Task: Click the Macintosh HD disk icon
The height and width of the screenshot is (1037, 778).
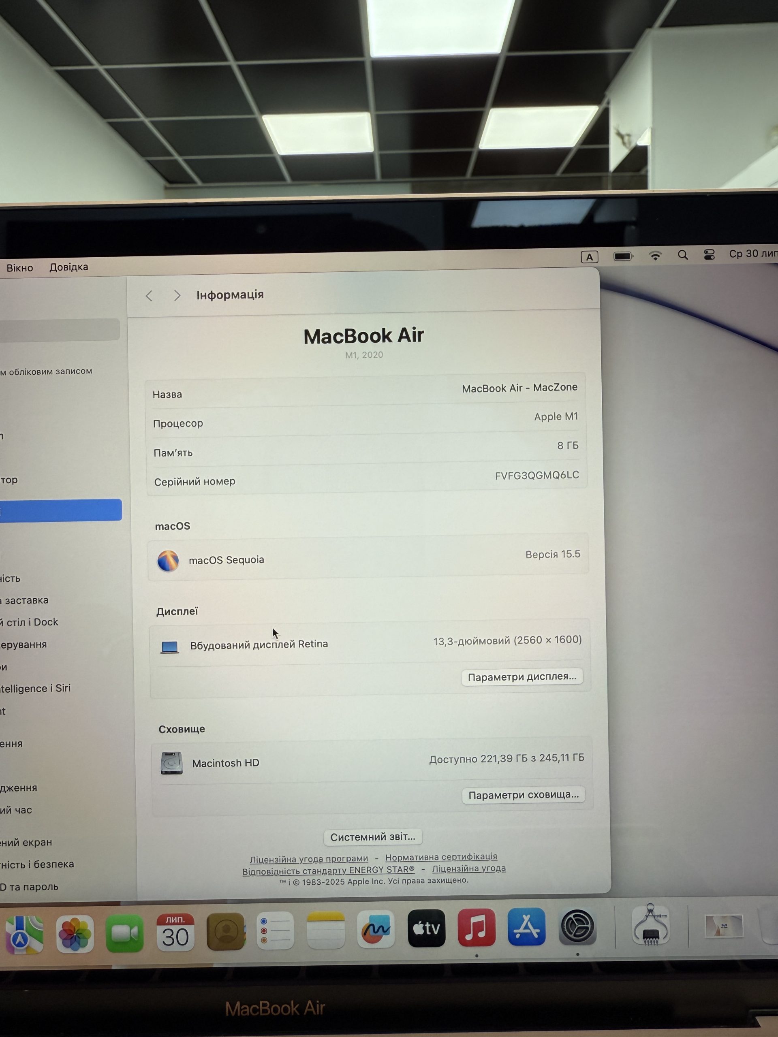Action: (x=172, y=764)
